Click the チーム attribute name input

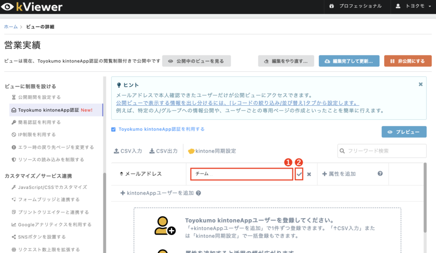click(x=242, y=174)
